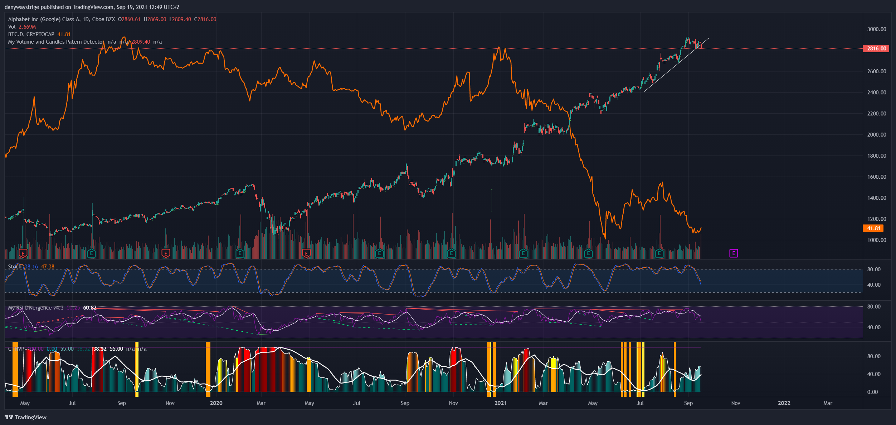This screenshot has width=896, height=425.
Task: Click the 1000.00 price axis label
Action: pos(877,240)
